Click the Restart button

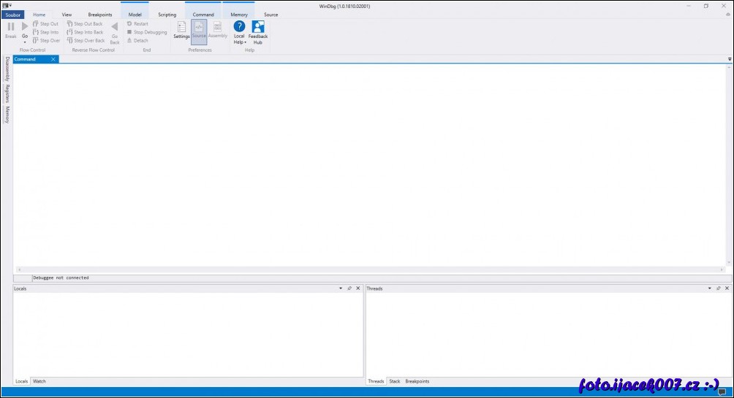[137, 24]
